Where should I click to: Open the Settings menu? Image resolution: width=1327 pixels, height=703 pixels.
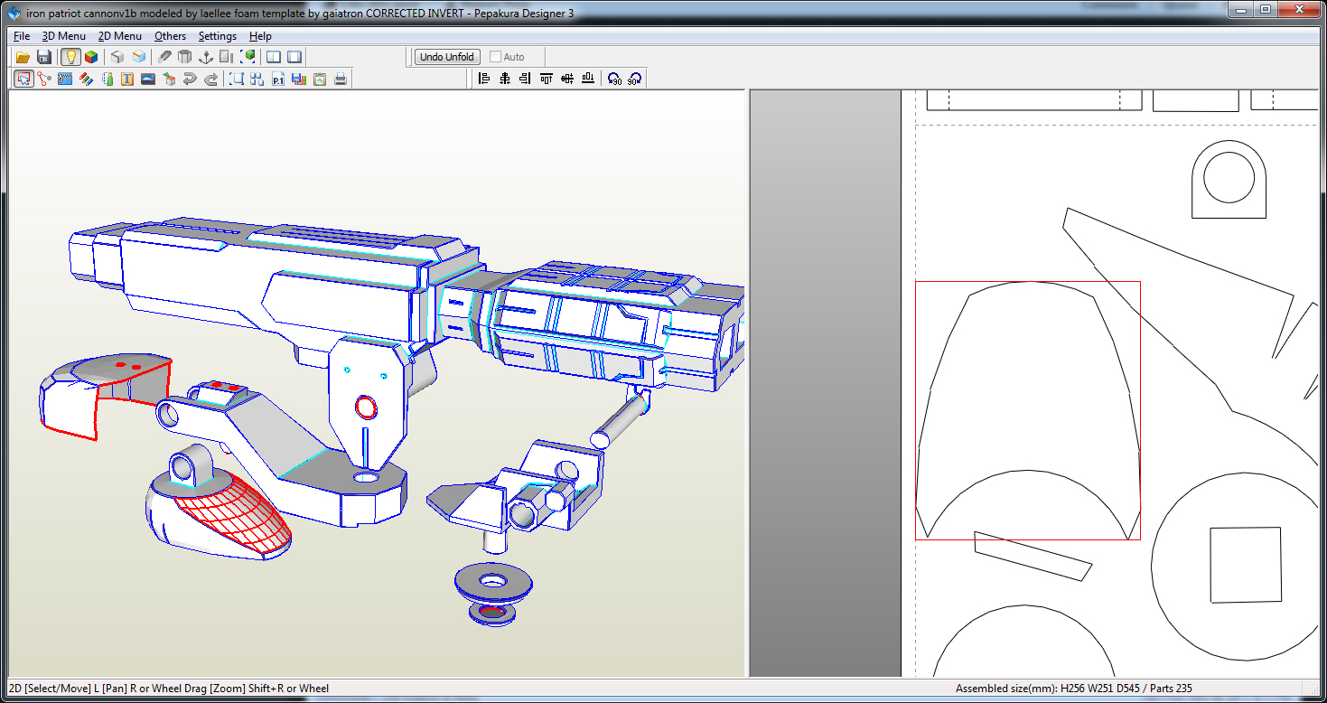click(217, 36)
